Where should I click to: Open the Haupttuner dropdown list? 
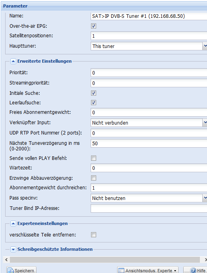205,46
